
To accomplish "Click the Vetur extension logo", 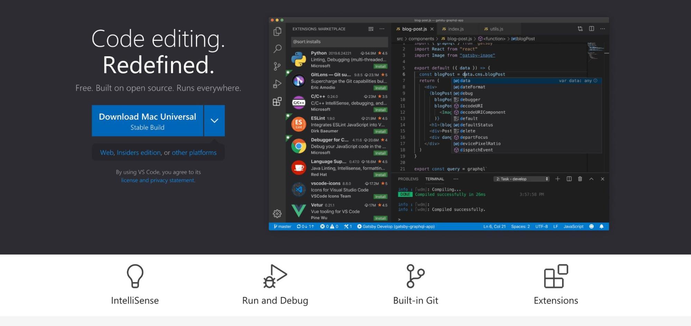I will pyautogui.click(x=299, y=211).
